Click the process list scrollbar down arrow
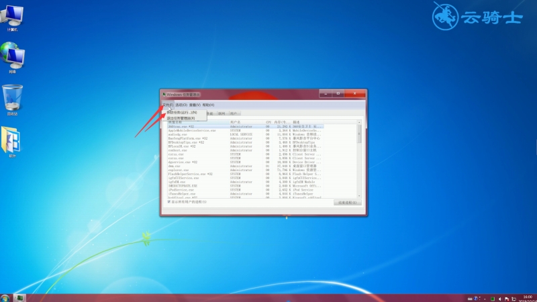 click(359, 196)
